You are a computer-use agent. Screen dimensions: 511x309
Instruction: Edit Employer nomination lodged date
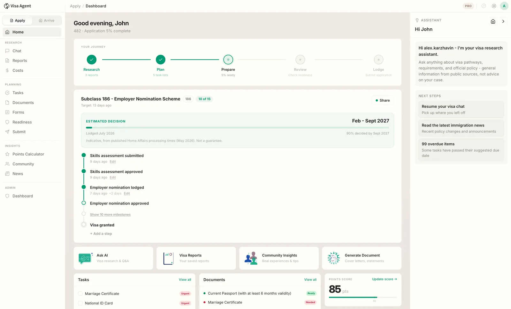(127, 194)
